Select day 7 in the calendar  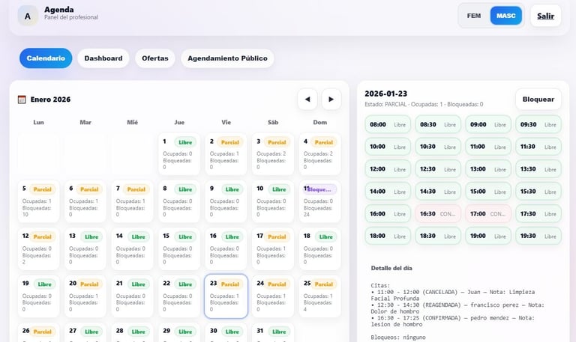click(x=132, y=201)
